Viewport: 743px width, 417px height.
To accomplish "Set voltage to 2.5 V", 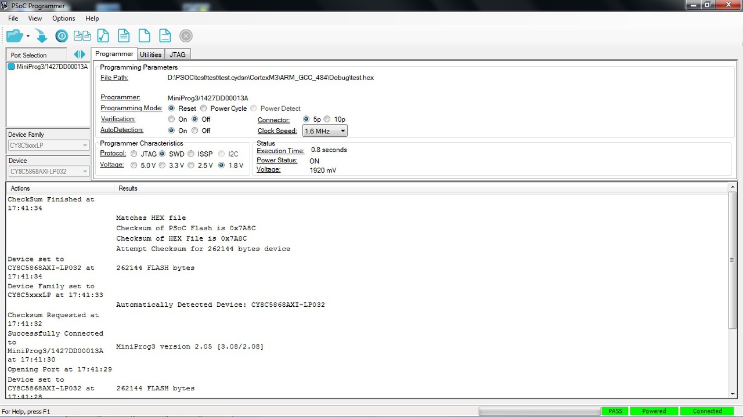I will click(x=191, y=165).
